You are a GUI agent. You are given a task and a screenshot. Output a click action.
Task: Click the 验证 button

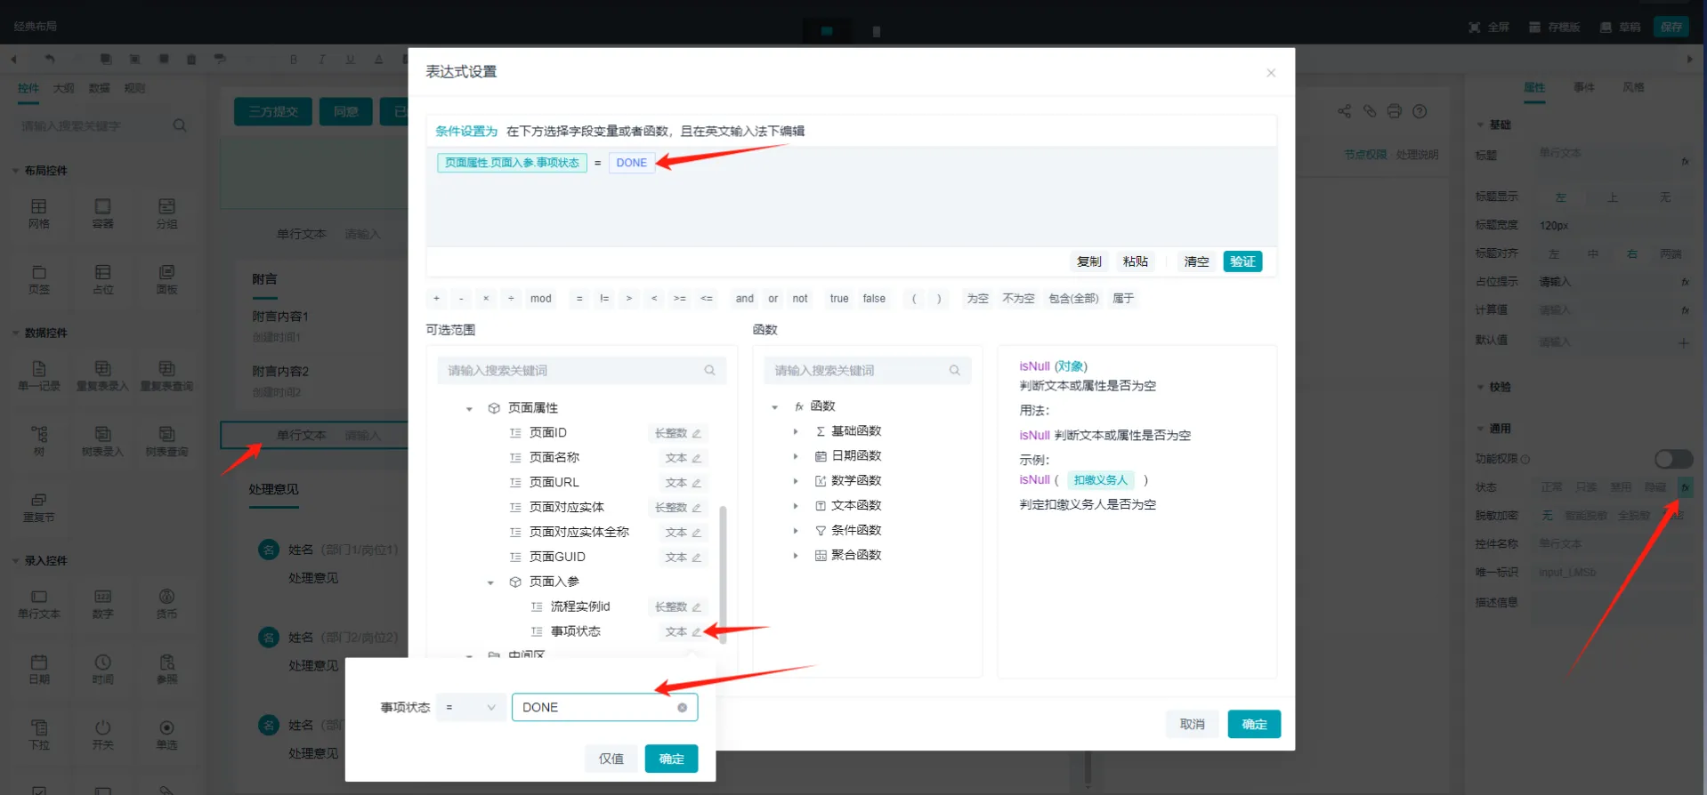tap(1242, 261)
